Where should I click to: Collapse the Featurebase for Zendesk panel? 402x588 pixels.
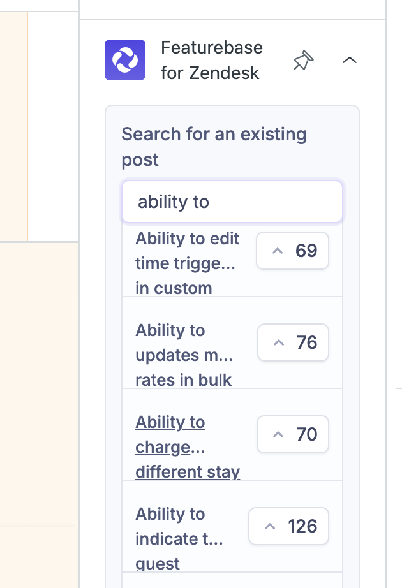point(349,61)
